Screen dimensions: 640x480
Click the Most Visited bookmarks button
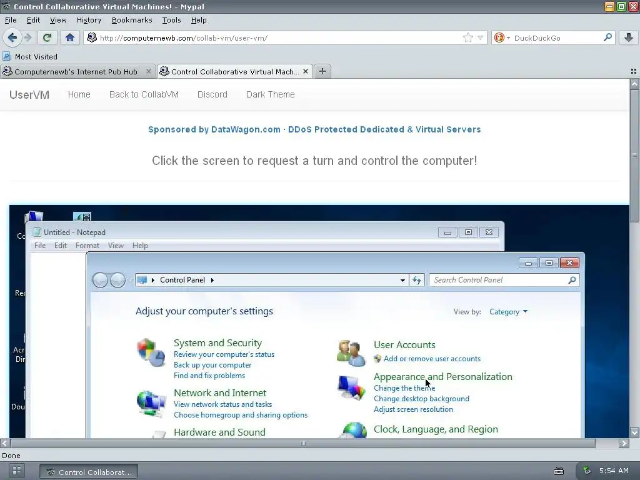(x=30, y=57)
